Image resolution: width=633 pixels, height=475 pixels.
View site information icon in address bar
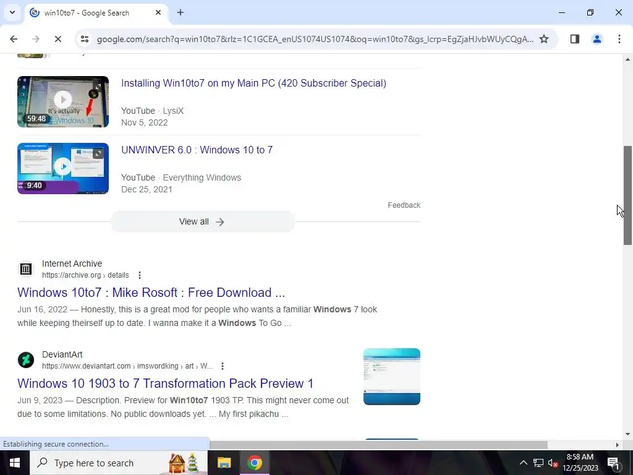(x=84, y=39)
